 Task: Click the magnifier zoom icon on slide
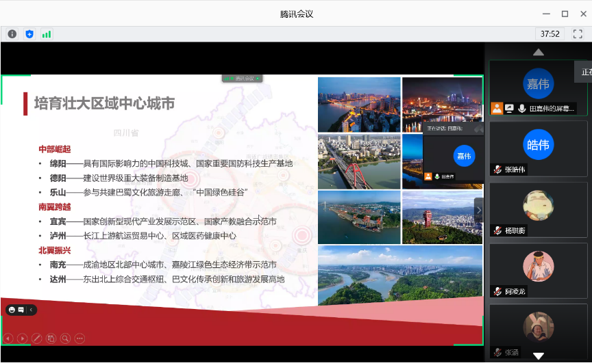point(65,338)
